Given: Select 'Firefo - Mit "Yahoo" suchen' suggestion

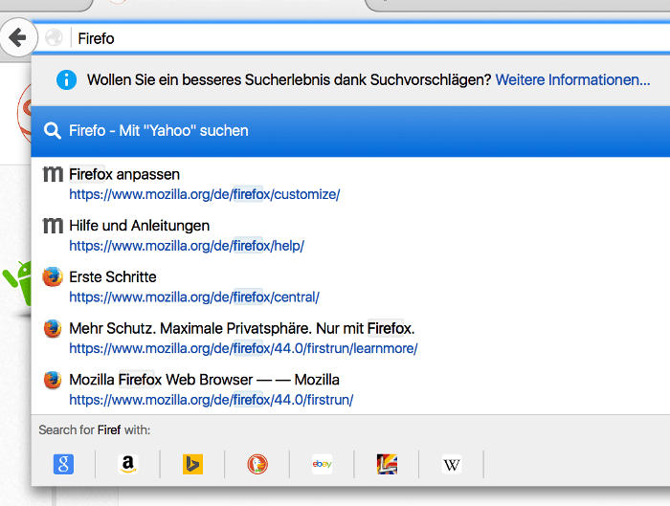Looking at the screenshot, I should click(159, 130).
